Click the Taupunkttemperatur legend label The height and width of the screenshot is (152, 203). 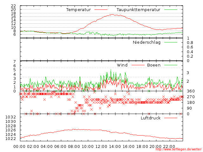(x=138, y=10)
